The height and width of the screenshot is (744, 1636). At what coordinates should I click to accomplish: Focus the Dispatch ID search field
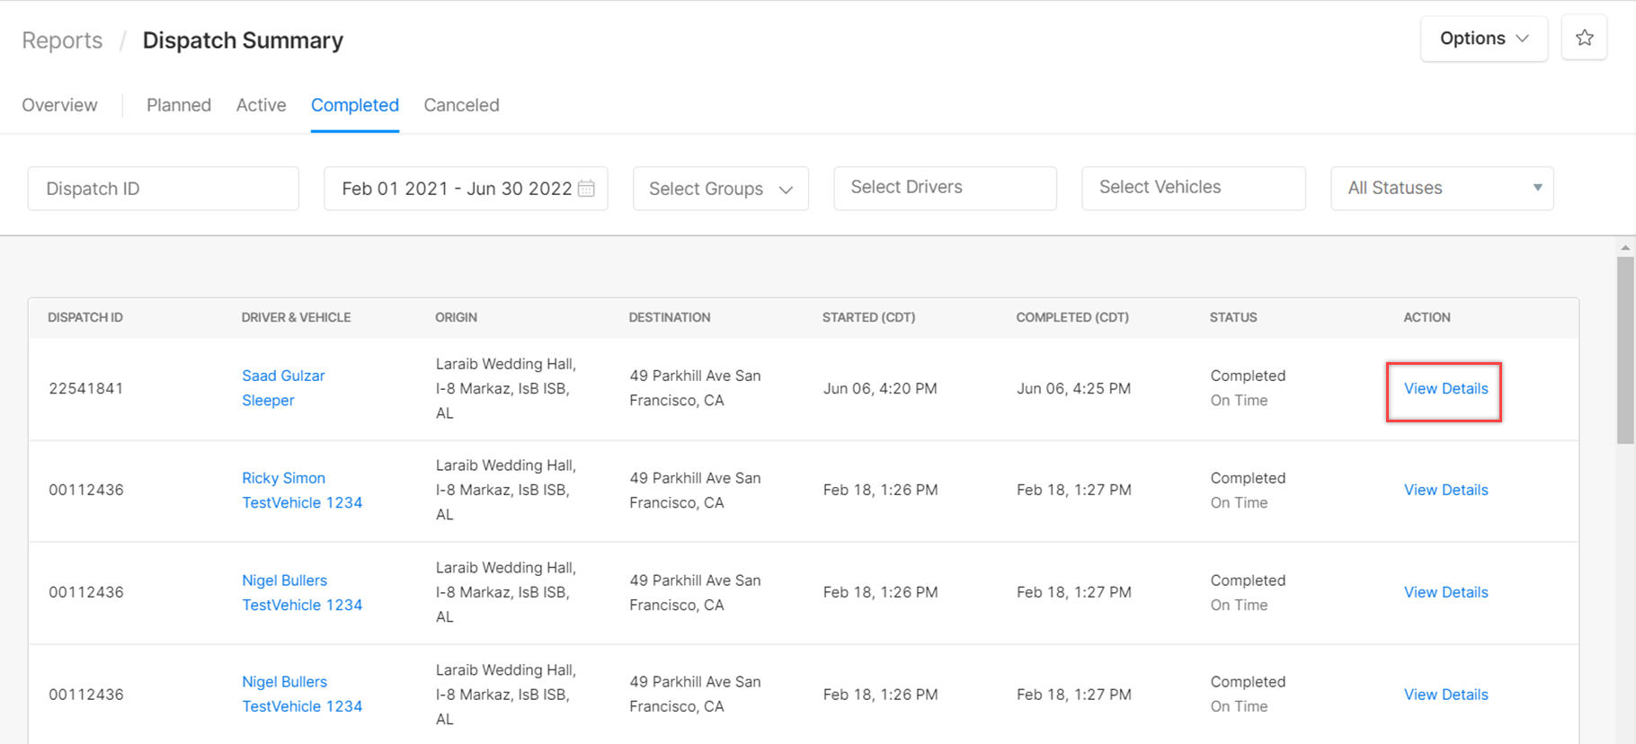[x=164, y=189]
